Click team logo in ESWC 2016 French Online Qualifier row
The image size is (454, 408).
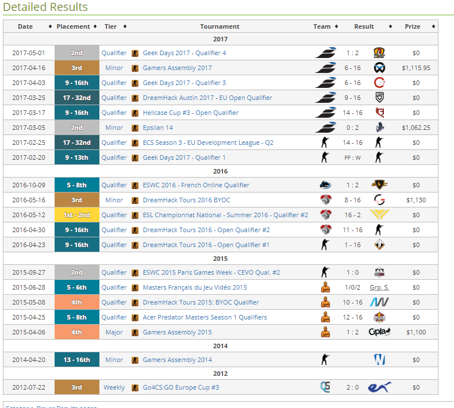click(x=325, y=184)
